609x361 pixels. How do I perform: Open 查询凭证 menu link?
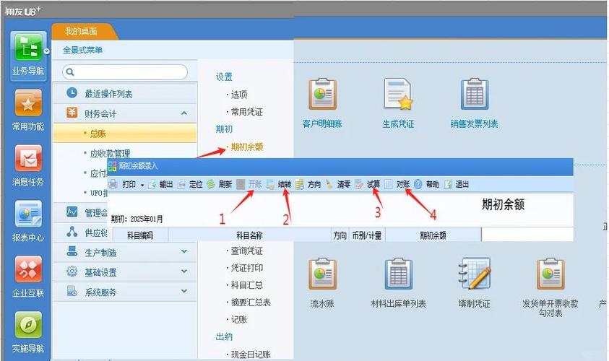[x=246, y=251]
